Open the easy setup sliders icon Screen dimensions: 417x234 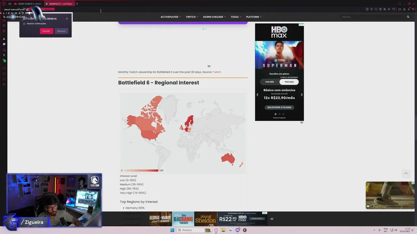pyautogui.click(x=413, y=9)
